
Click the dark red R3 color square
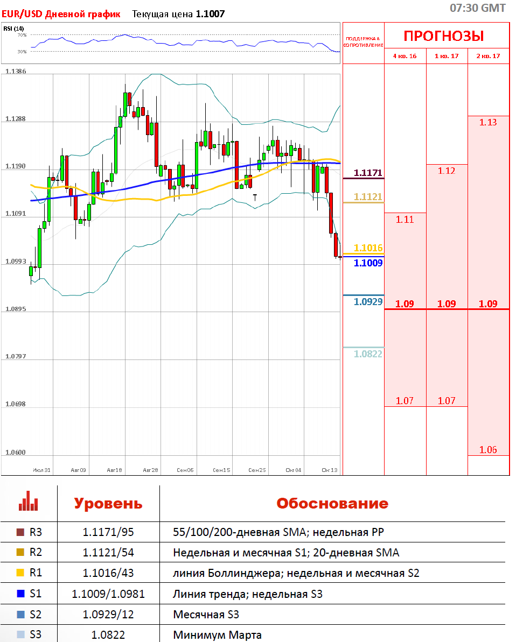(21, 532)
